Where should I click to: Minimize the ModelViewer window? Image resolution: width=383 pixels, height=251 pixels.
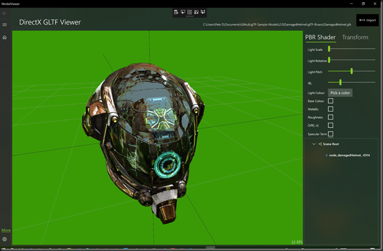tap(352, 3)
